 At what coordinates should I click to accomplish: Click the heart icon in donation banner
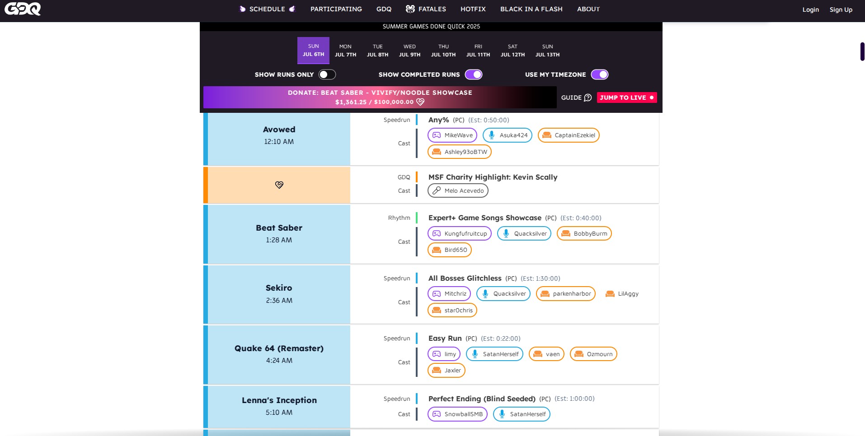click(x=420, y=102)
